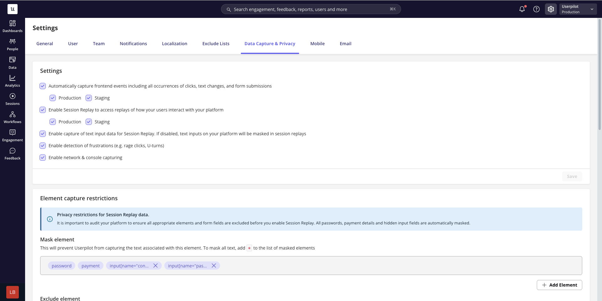Screen dimensions: 602x301
Task: Open the Data section
Action: tap(13, 63)
